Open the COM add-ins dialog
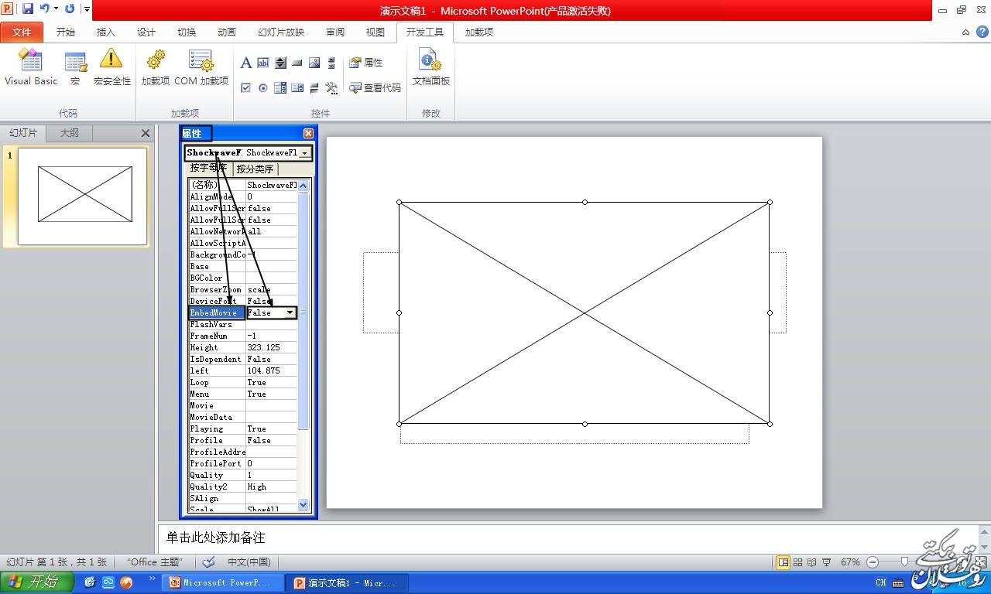 201,67
